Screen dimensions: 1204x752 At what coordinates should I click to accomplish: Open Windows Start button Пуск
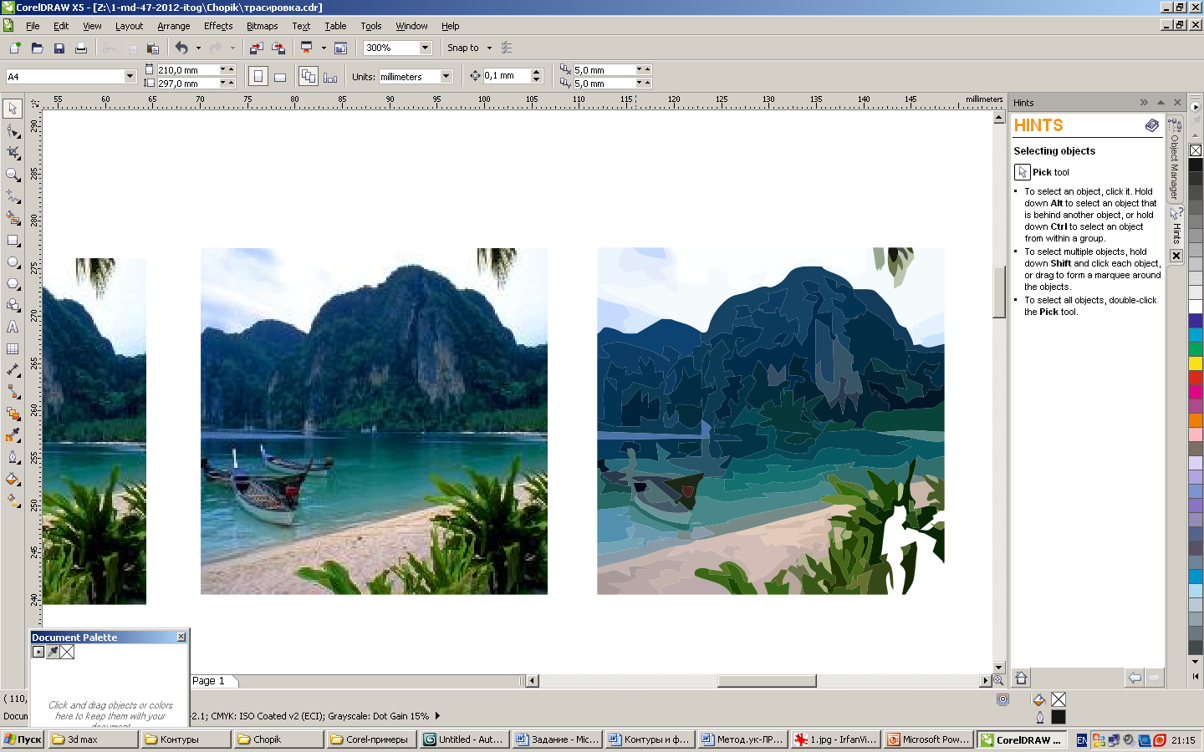pyautogui.click(x=23, y=739)
